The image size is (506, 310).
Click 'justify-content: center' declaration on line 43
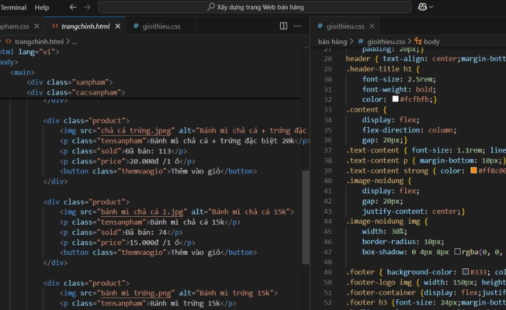412,211
